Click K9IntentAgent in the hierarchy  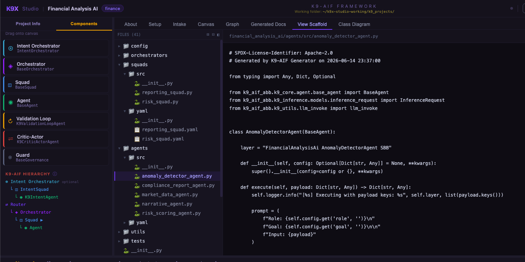[41, 197]
